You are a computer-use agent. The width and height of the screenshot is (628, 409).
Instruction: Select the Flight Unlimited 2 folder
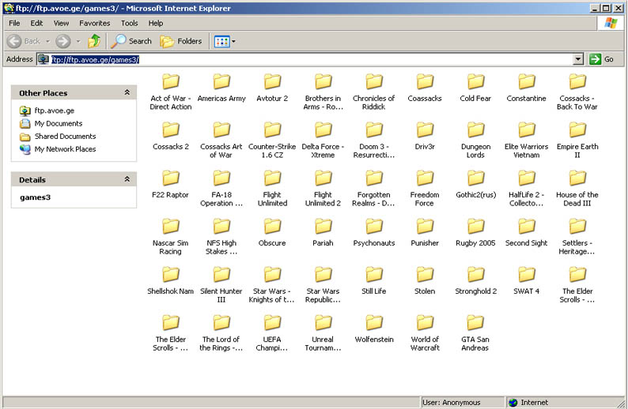[x=323, y=188]
